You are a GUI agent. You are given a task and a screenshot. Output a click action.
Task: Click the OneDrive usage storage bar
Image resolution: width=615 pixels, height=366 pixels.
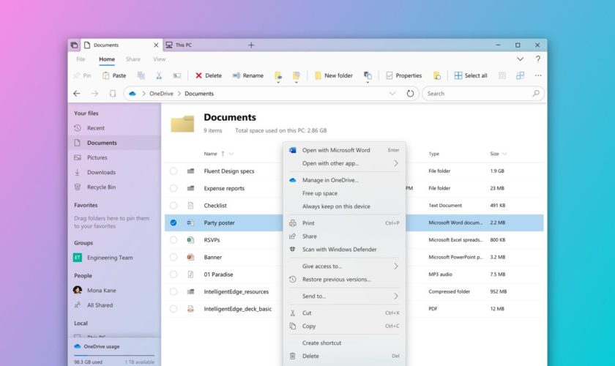(113, 354)
